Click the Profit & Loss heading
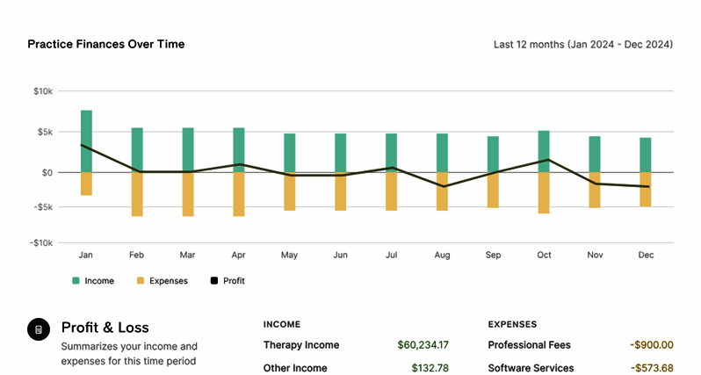The image size is (701, 375). click(105, 328)
